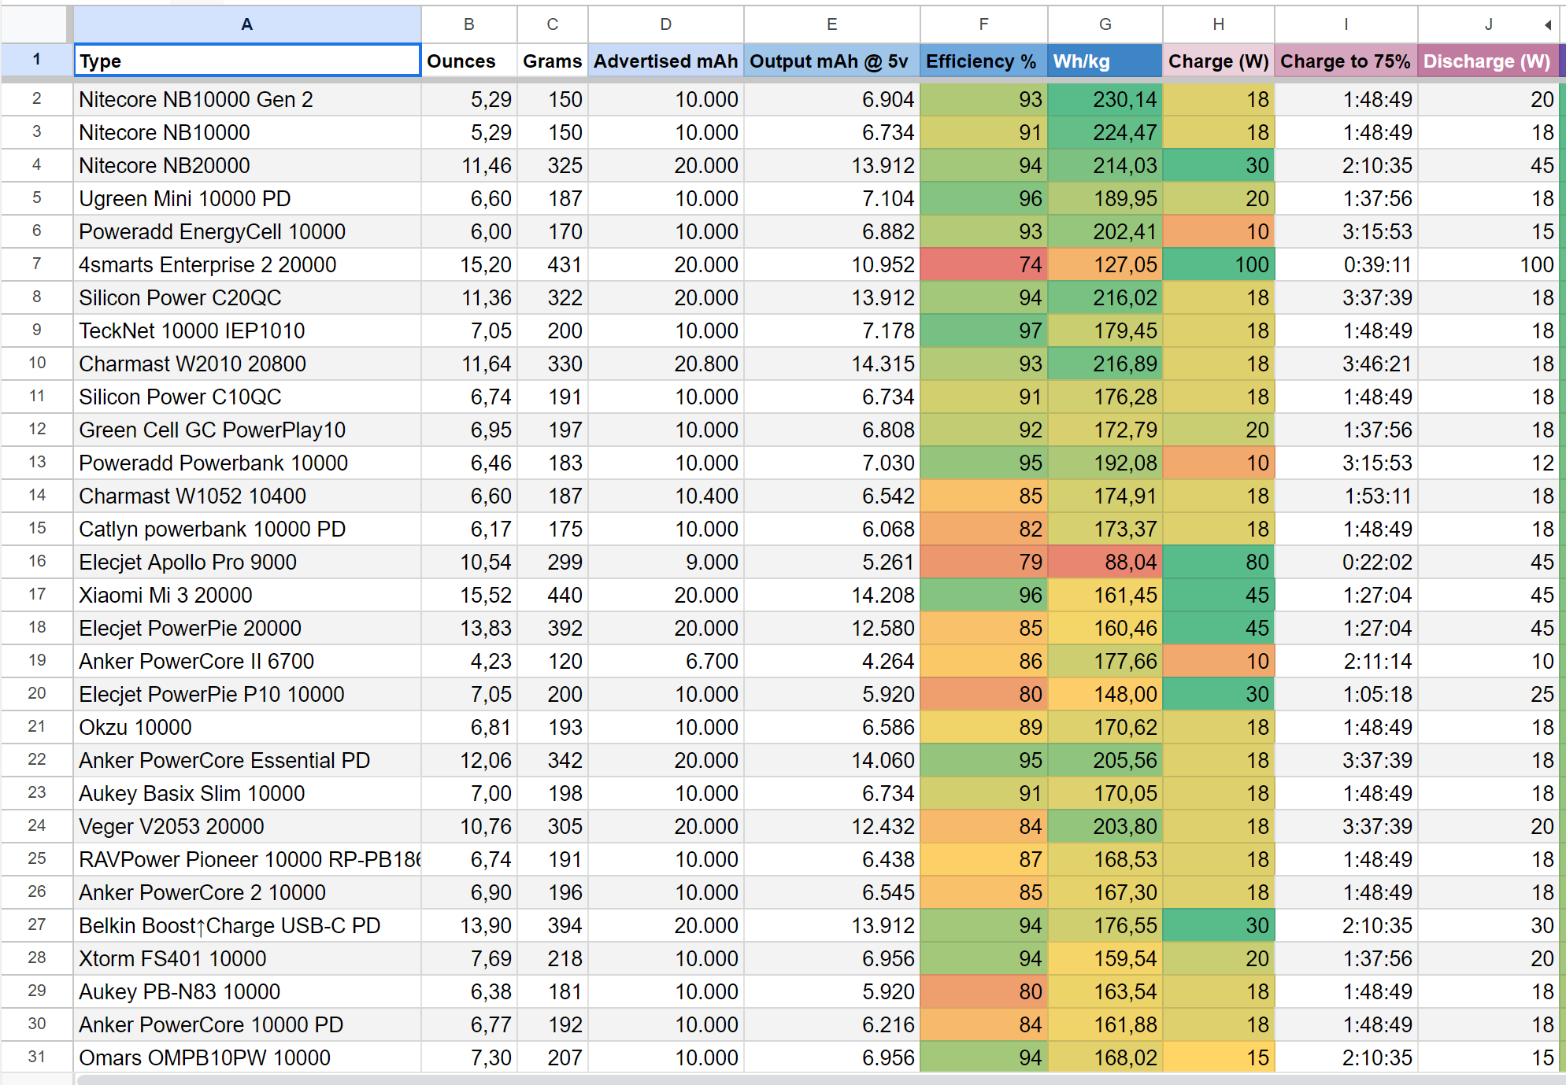Screen dimensions: 1566x1085
Task: Click the select-all corner box above row 1
Action: (x=35, y=24)
